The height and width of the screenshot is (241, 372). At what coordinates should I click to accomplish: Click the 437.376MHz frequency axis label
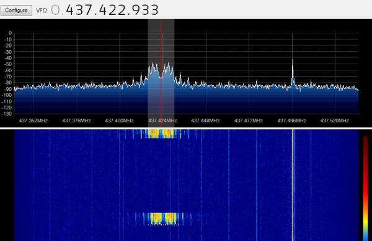(76, 120)
